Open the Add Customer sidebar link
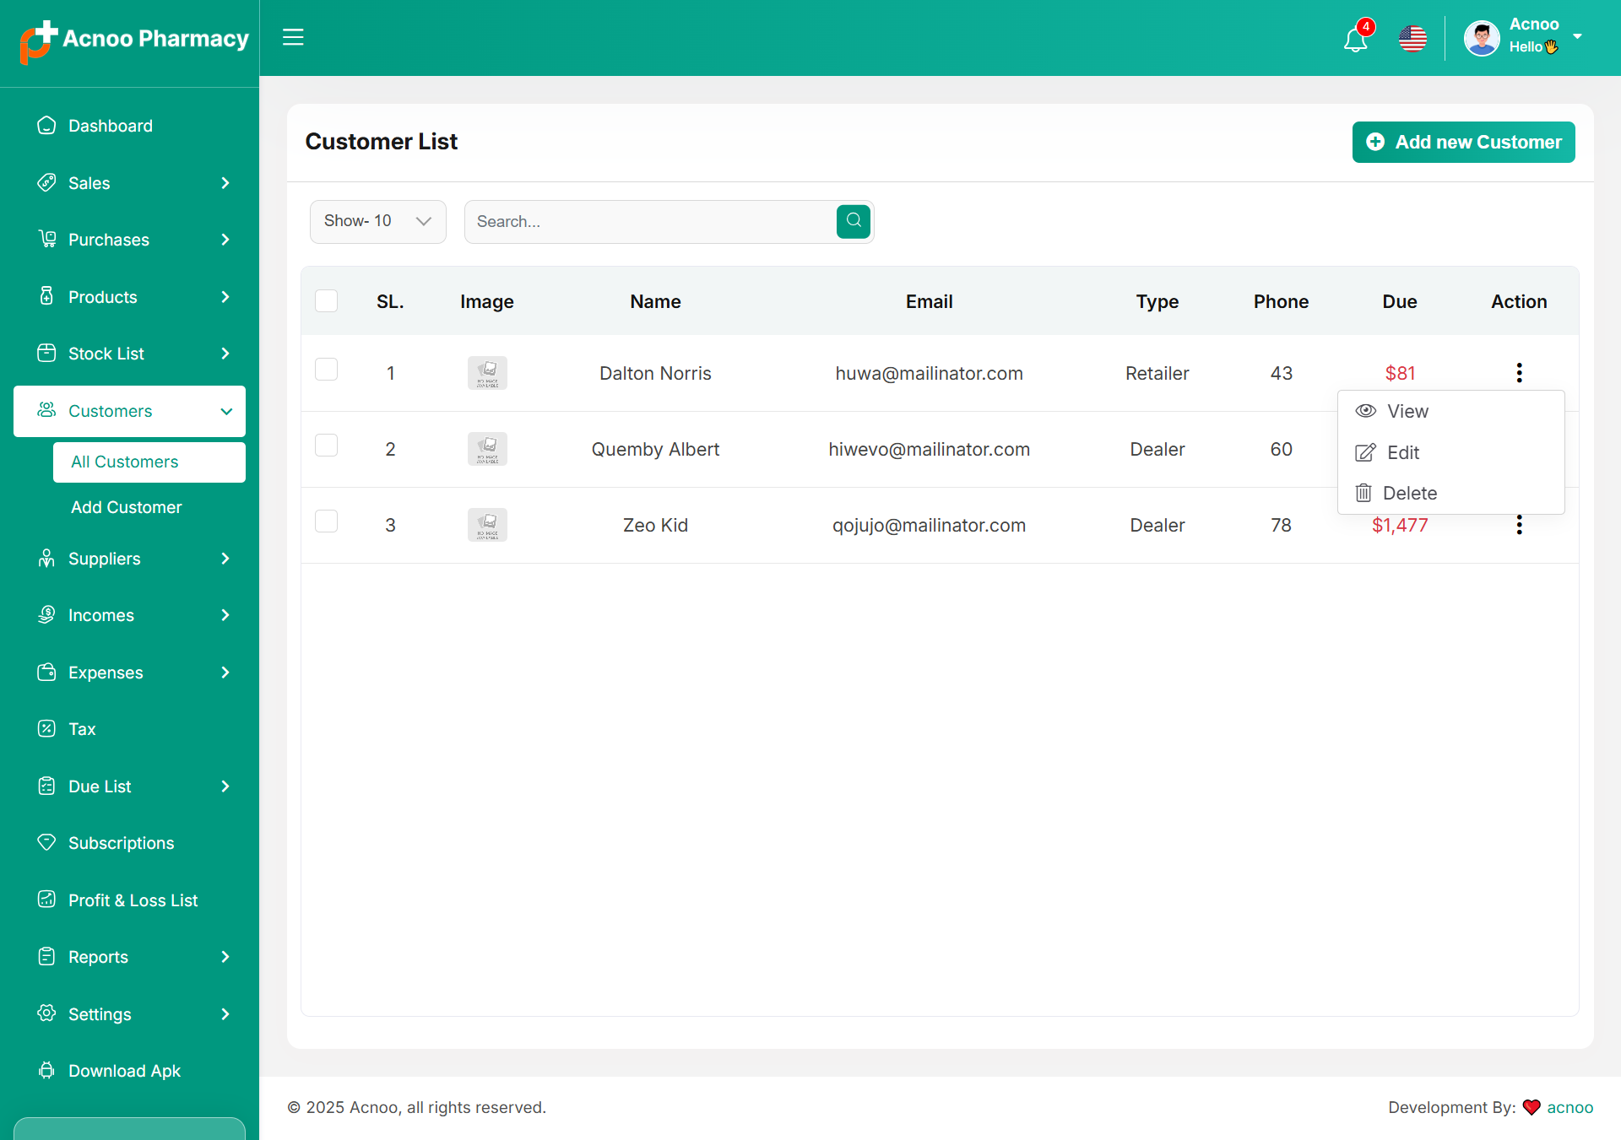This screenshot has width=1621, height=1140. click(127, 507)
